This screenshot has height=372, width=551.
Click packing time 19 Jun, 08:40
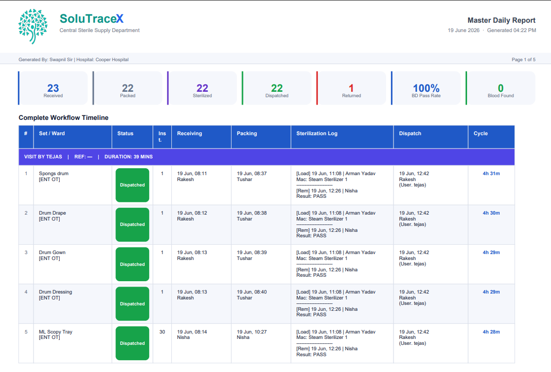click(x=252, y=292)
